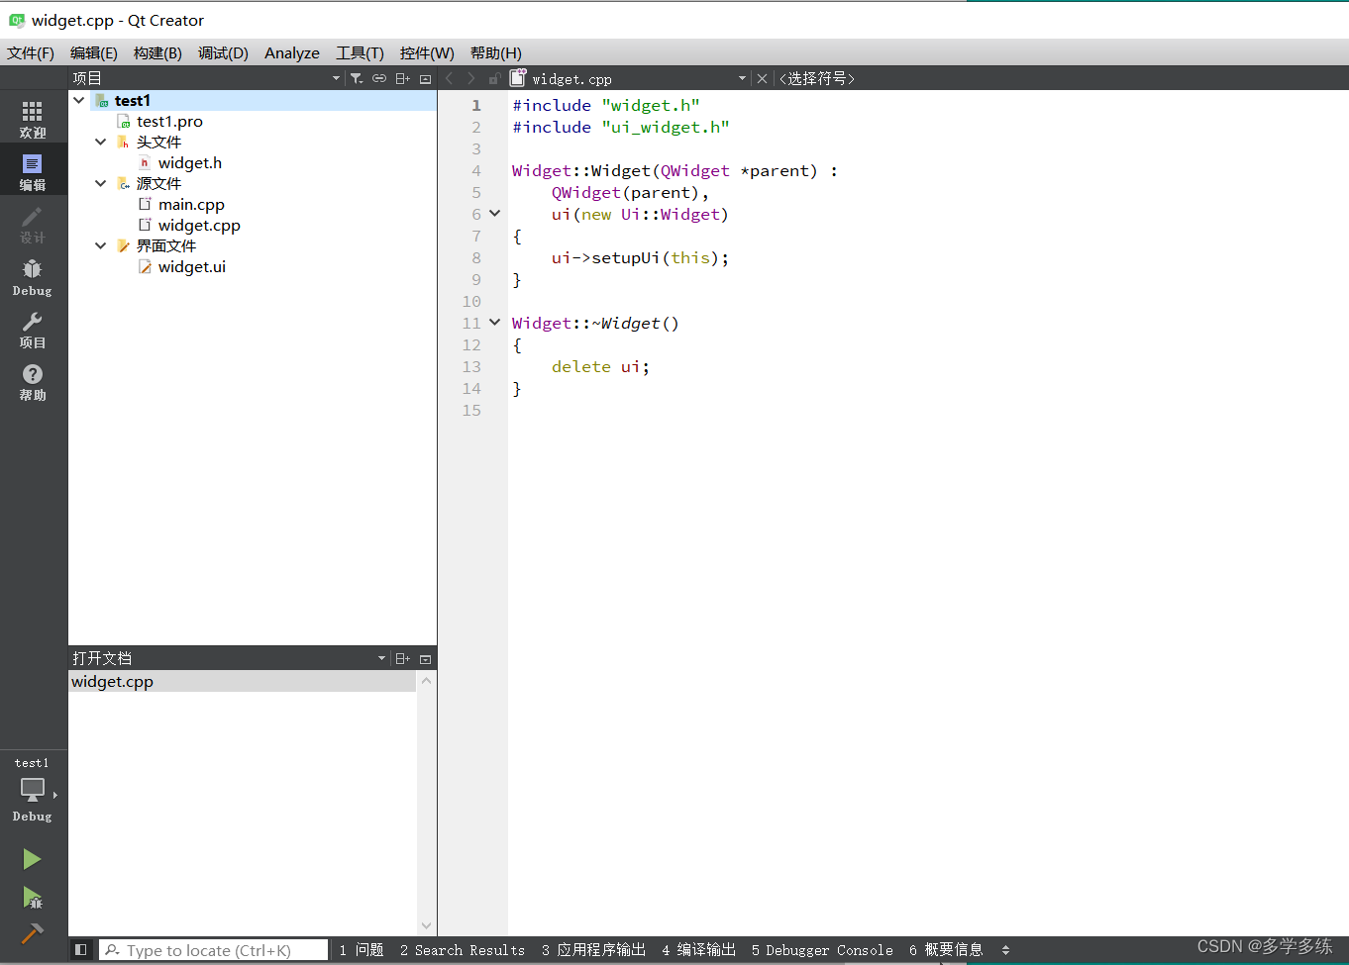Screen dimensions: 1349x965
Task: Show the 6 概要信息 pane
Action: (946, 950)
